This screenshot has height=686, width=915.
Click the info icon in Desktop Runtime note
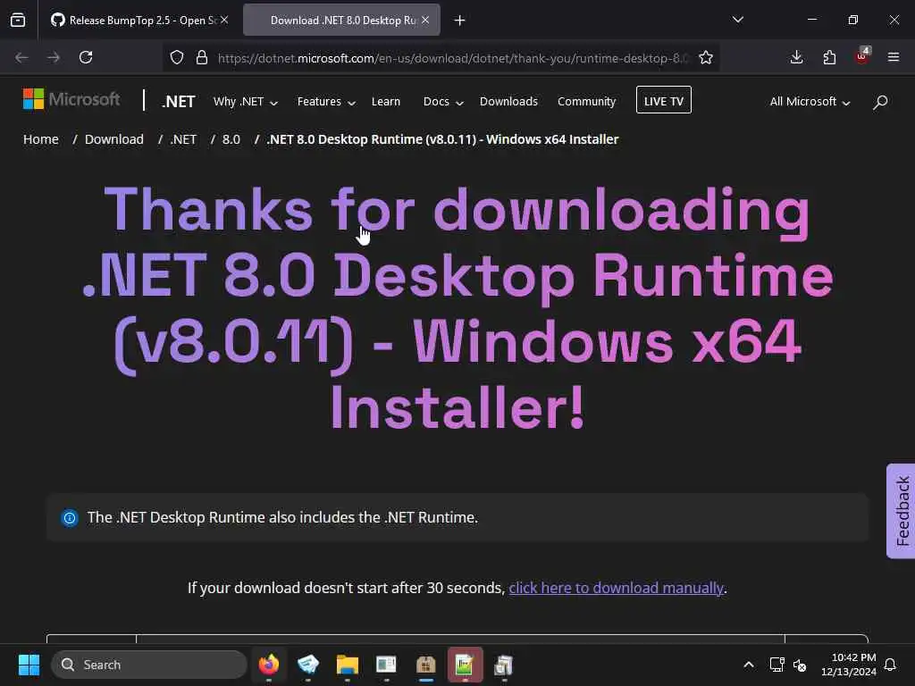[70, 517]
